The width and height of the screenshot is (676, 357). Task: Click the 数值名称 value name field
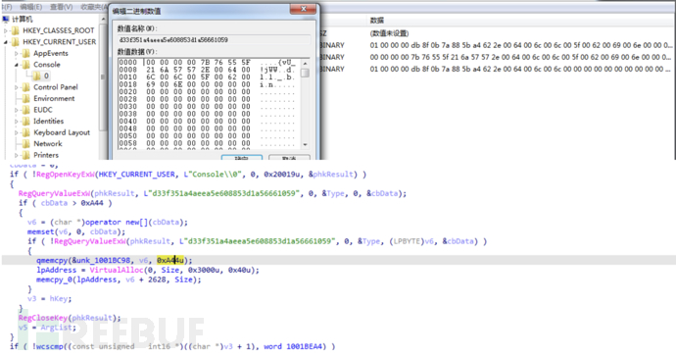(214, 39)
